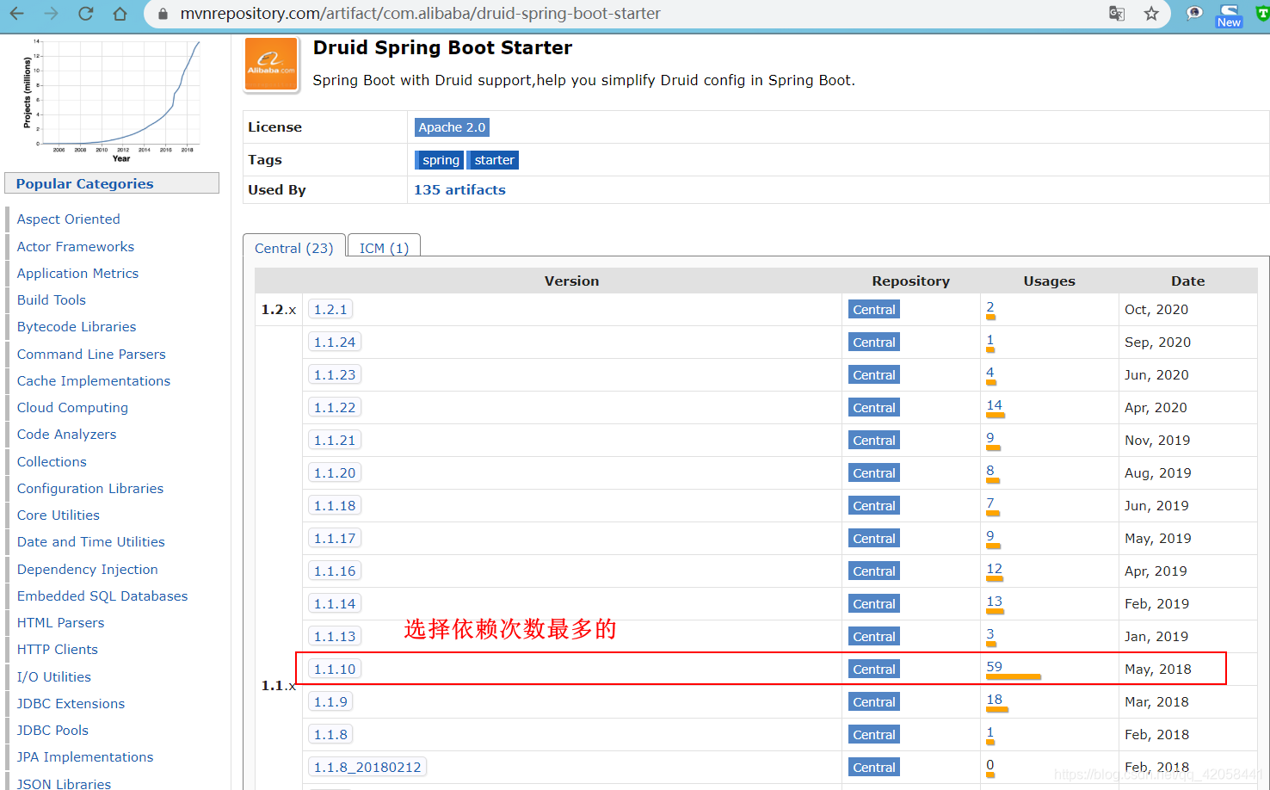Click the chat bubble extension icon
This screenshot has height=790, width=1270.
(x=1194, y=14)
